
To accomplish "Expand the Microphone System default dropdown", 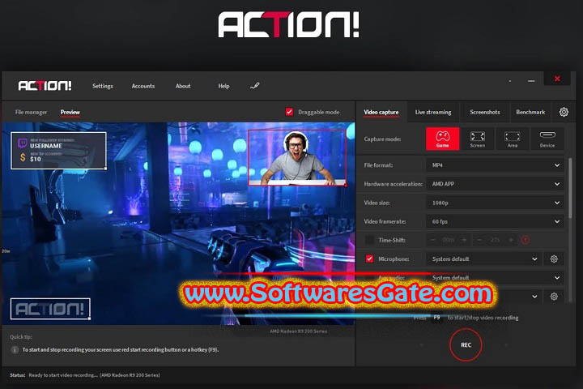I will point(484,259).
